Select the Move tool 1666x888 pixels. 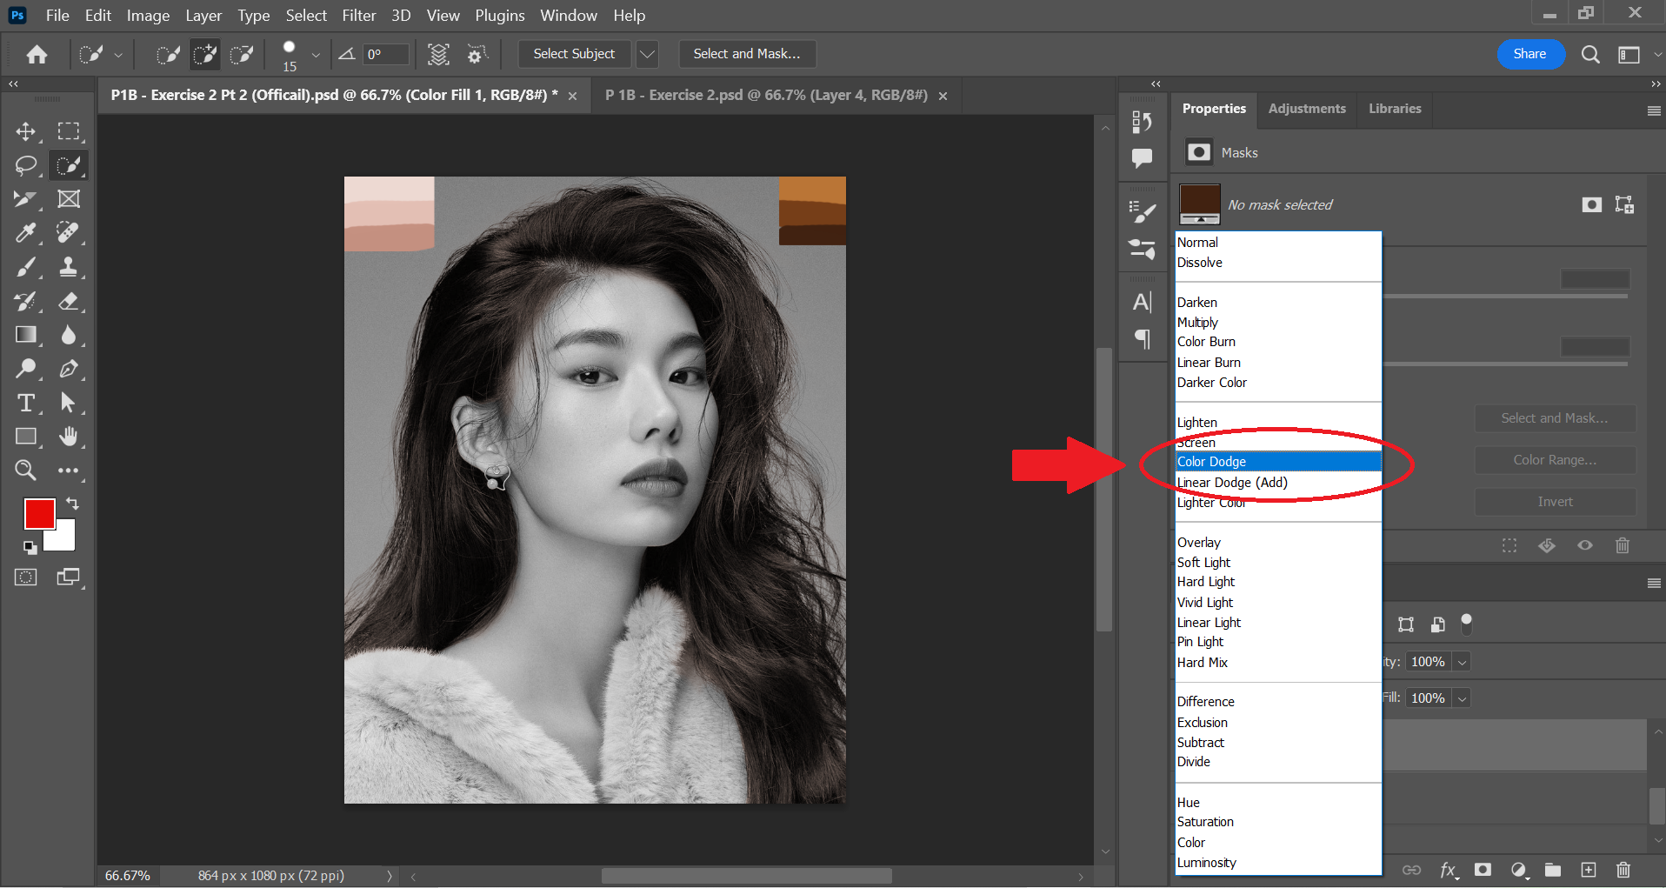pyautogui.click(x=26, y=131)
